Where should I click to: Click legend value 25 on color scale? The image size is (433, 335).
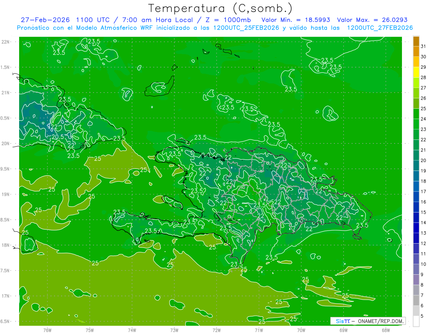(x=423, y=108)
